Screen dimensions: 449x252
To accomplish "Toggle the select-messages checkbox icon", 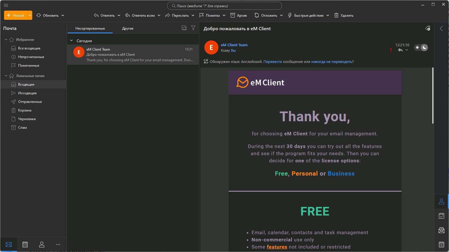I will [x=184, y=28].
